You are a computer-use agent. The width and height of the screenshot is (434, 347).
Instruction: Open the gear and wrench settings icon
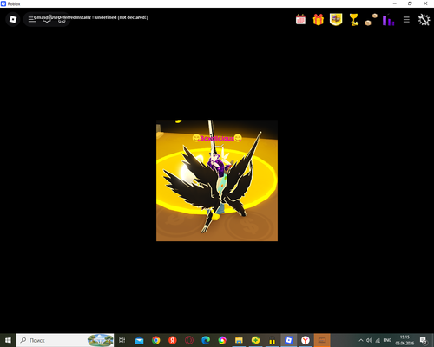click(x=424, y=20)
